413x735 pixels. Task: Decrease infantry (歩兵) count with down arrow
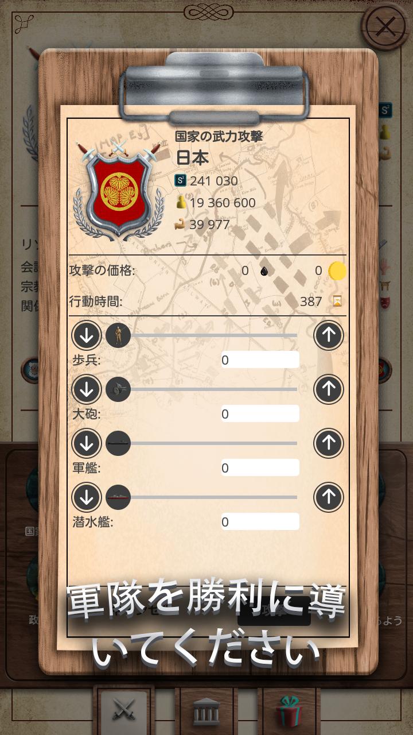87,335
